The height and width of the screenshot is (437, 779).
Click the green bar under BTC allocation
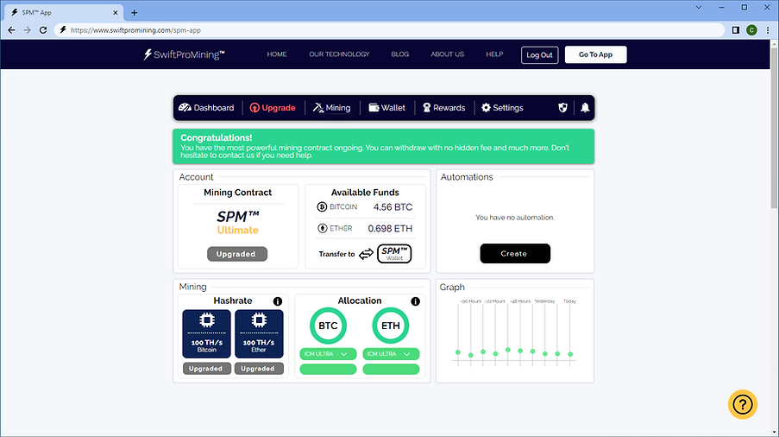coord(328,369)
